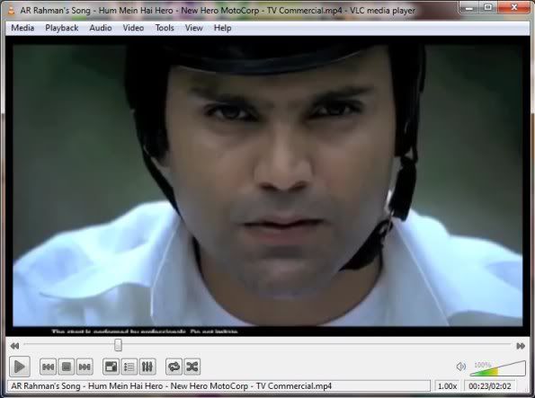Open the Video menu
Image resolution: width=535 pixels, height=398 pixels.
coord(133,28)
